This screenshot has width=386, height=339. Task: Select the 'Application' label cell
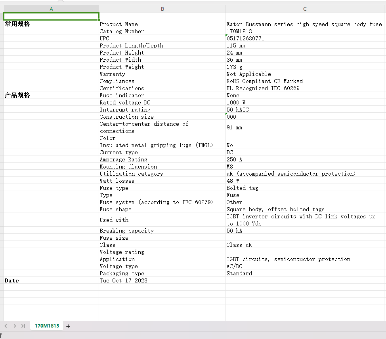click(x=162, y=259)
